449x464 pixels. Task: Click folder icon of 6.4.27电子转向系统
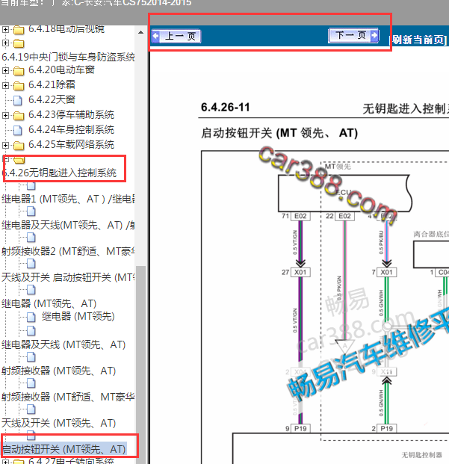(x=19, y=462)
